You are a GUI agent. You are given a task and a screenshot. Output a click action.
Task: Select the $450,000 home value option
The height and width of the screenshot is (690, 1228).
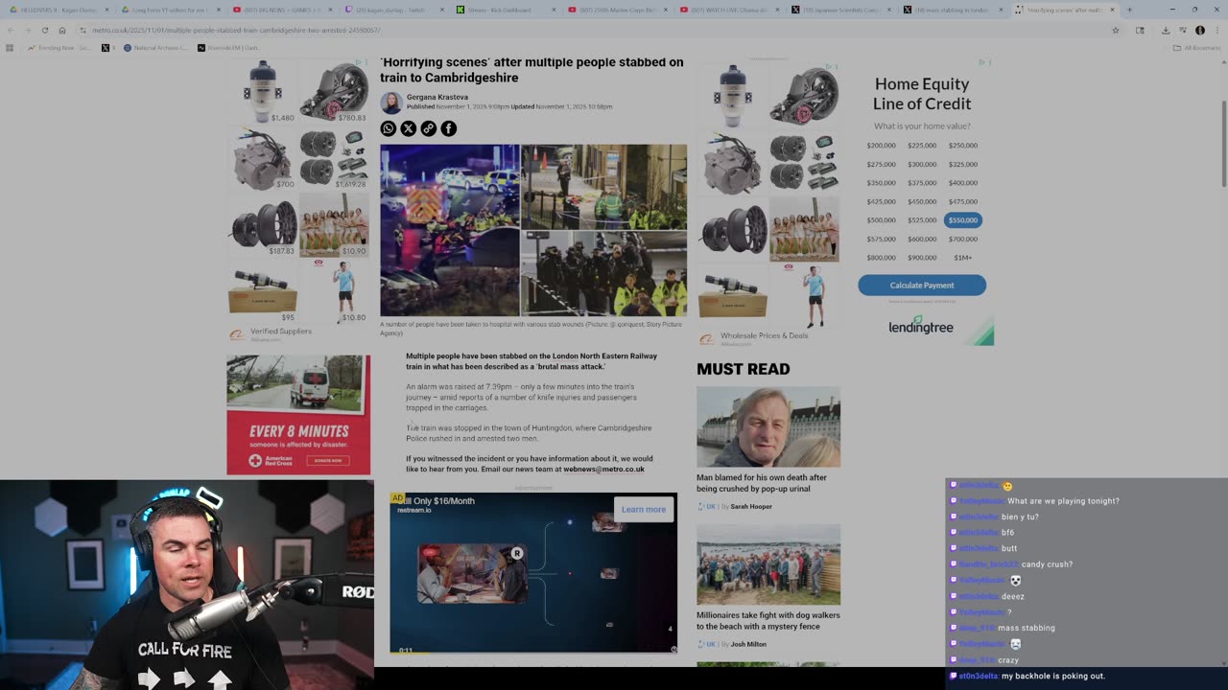point(922,201)
